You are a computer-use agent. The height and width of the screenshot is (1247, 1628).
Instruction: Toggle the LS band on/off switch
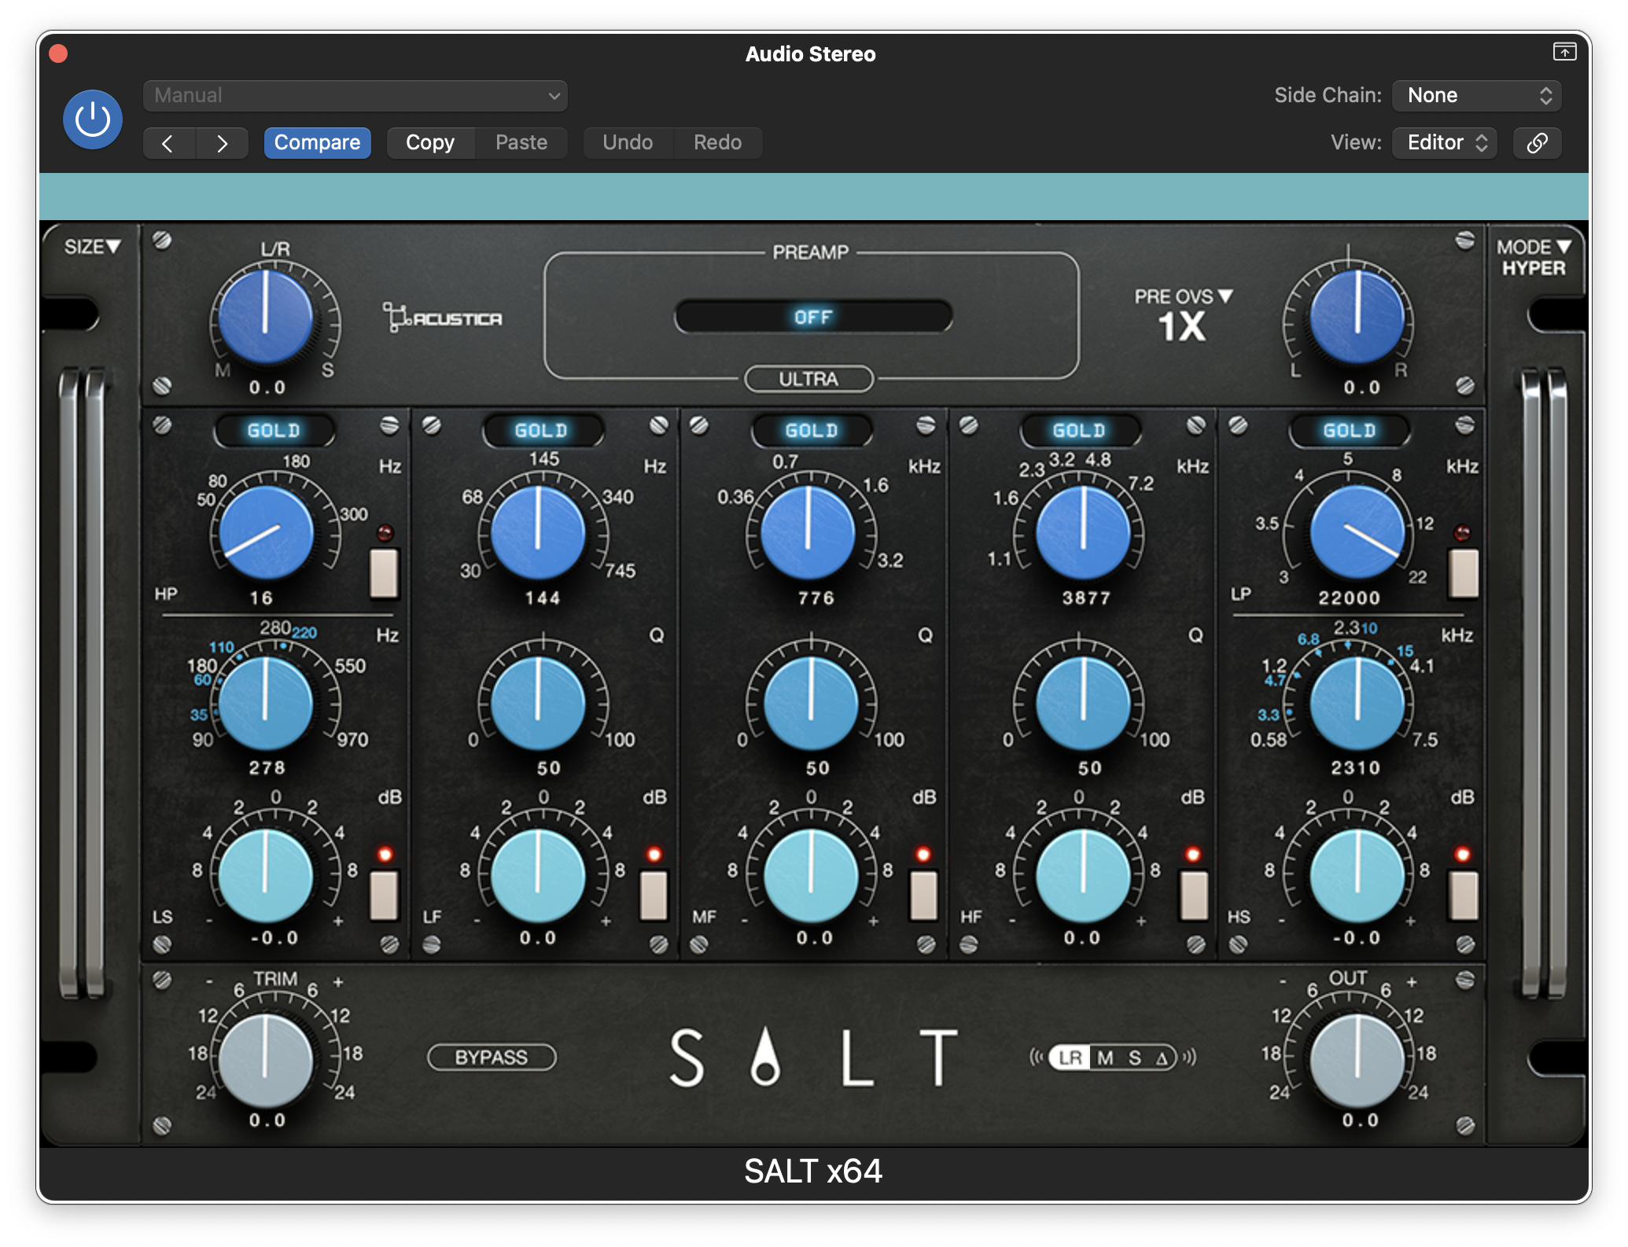coord(384,894)
